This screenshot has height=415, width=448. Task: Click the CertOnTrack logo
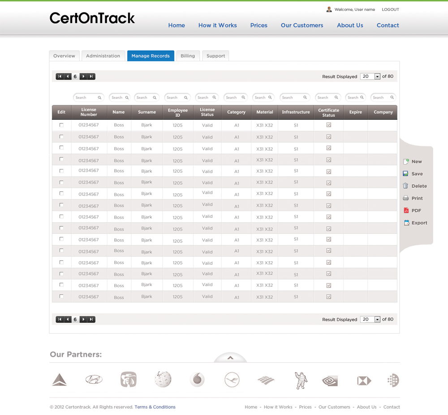tap(92, 18)
